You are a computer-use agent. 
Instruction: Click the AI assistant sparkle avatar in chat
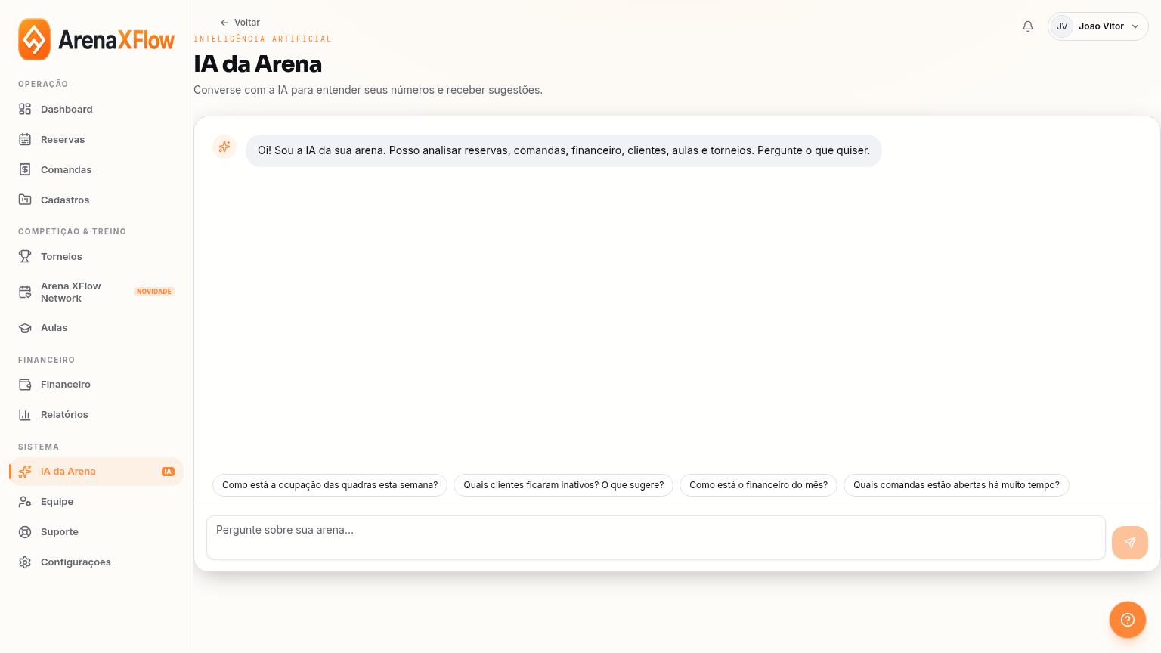tap(224, 147)
